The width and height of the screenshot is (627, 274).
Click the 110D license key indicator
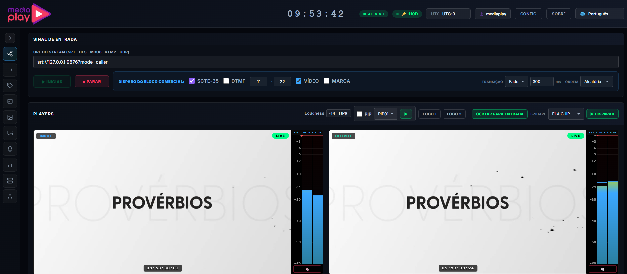pyautogui.click(x=407, y=14)
